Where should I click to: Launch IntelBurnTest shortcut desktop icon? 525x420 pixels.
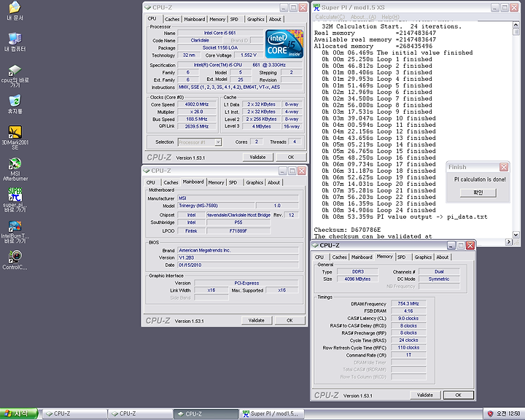coord(15,231)
